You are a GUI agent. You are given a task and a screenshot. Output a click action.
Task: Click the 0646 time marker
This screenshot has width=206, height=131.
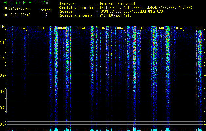(121, 28)
